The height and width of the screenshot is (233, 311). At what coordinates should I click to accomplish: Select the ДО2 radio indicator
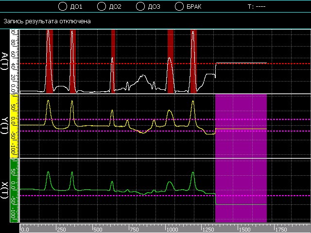[x=102, y=7]
